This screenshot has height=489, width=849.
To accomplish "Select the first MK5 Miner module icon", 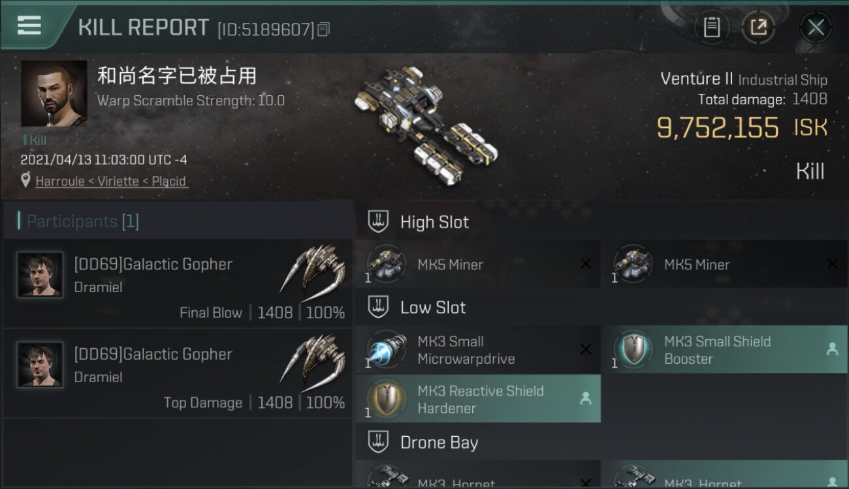I will 386,264.
